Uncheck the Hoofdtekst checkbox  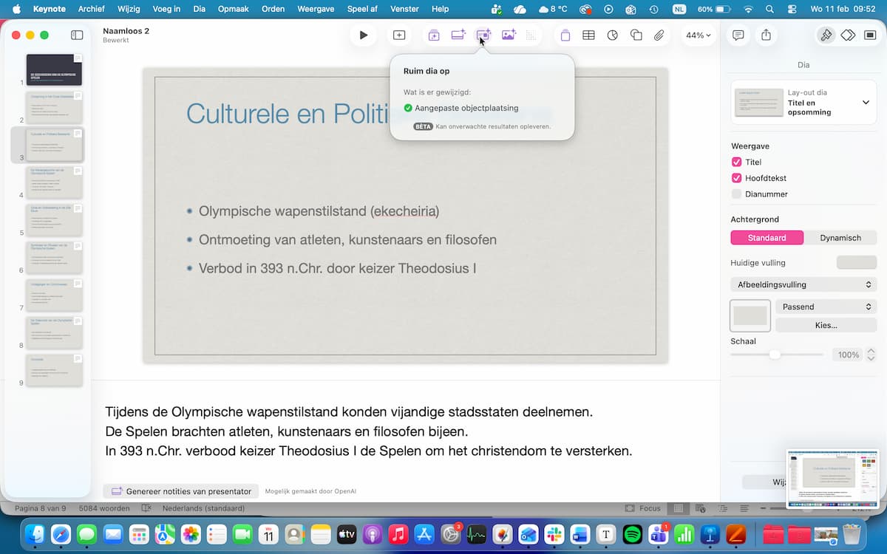click(736, 178)
